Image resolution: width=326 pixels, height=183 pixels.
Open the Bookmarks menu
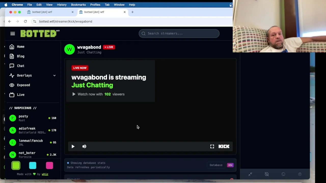tap(78, 5)
